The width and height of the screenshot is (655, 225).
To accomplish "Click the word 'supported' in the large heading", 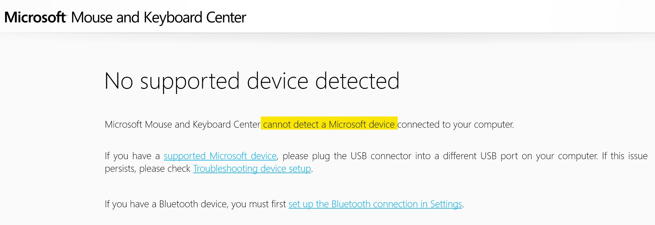I will 190,81.
